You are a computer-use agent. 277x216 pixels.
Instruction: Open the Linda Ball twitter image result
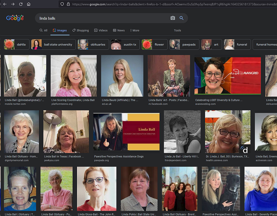click(x=25, y=76)
